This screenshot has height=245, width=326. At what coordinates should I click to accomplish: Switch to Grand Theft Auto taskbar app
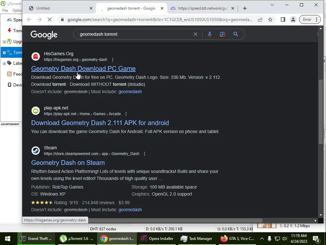pyautogui.click(x=36, y=239)
